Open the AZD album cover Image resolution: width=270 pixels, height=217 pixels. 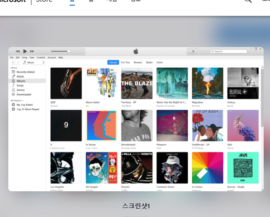coord(66,84)
